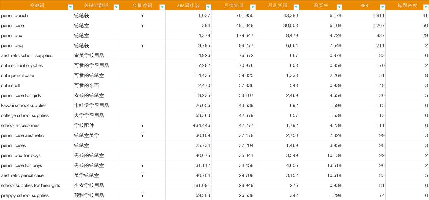Click the 'pencil pouch' keyword cell

pyautogui.click(x=36, y=15)
